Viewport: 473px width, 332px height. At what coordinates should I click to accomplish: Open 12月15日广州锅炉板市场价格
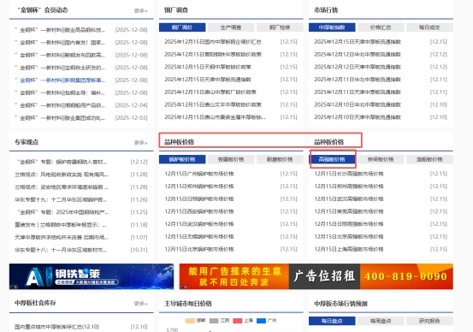pyautogui.click(x=199, y=174)
